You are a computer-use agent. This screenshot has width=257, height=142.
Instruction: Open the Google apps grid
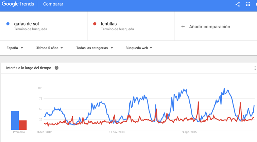(248, 4)
